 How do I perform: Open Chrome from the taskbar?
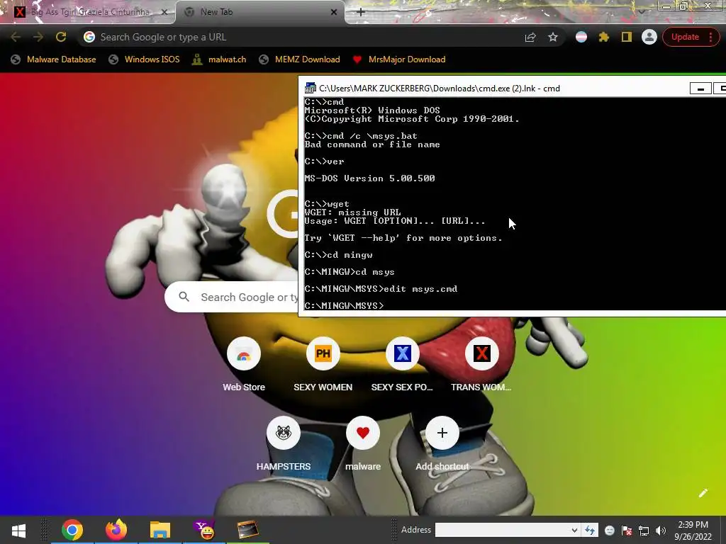point(72,530)
